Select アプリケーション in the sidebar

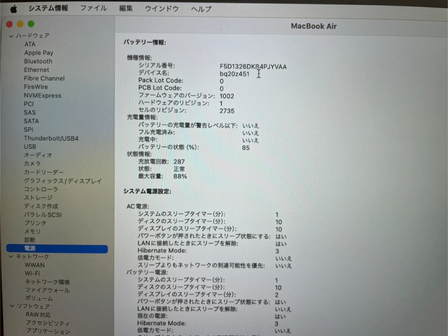pyautogui.click(x=48, y=331)
